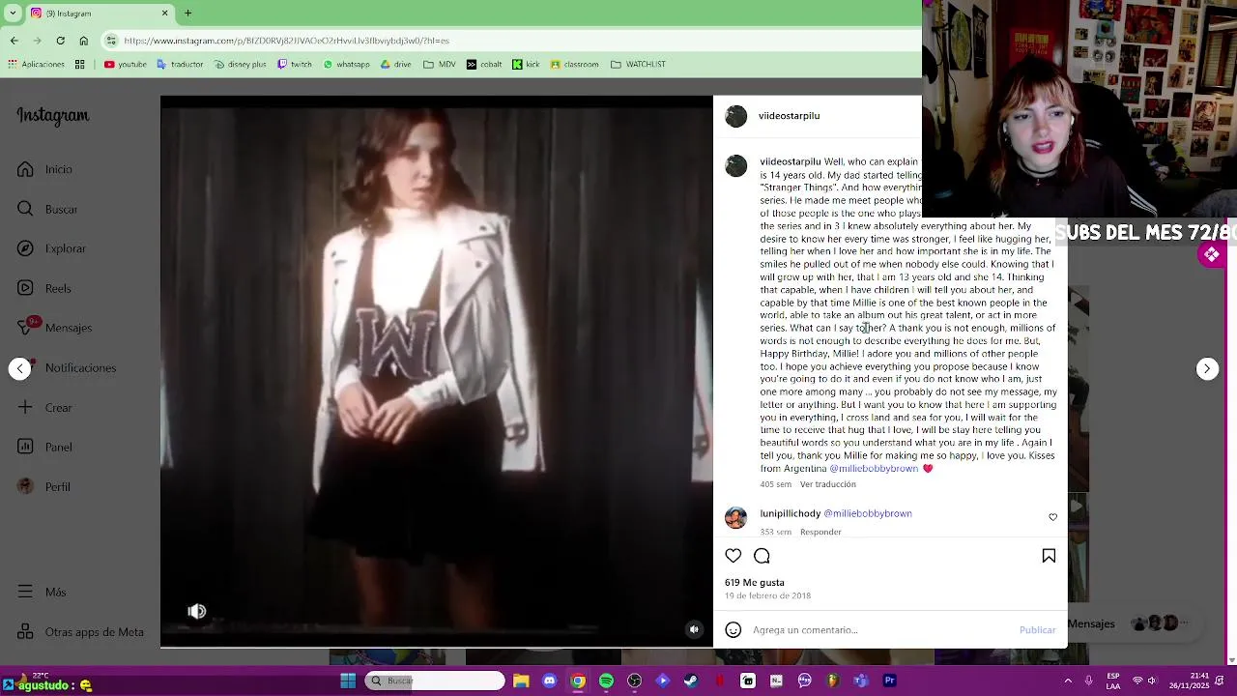
Task: Toggle video sound with the speaker button
Action: point(196,611)
